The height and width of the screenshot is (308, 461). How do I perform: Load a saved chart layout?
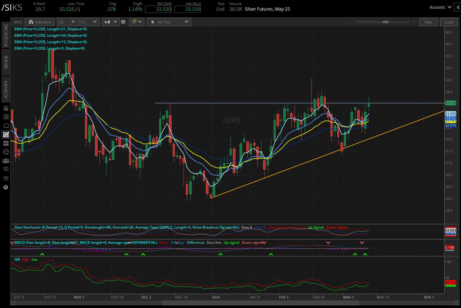click(449, 22)
